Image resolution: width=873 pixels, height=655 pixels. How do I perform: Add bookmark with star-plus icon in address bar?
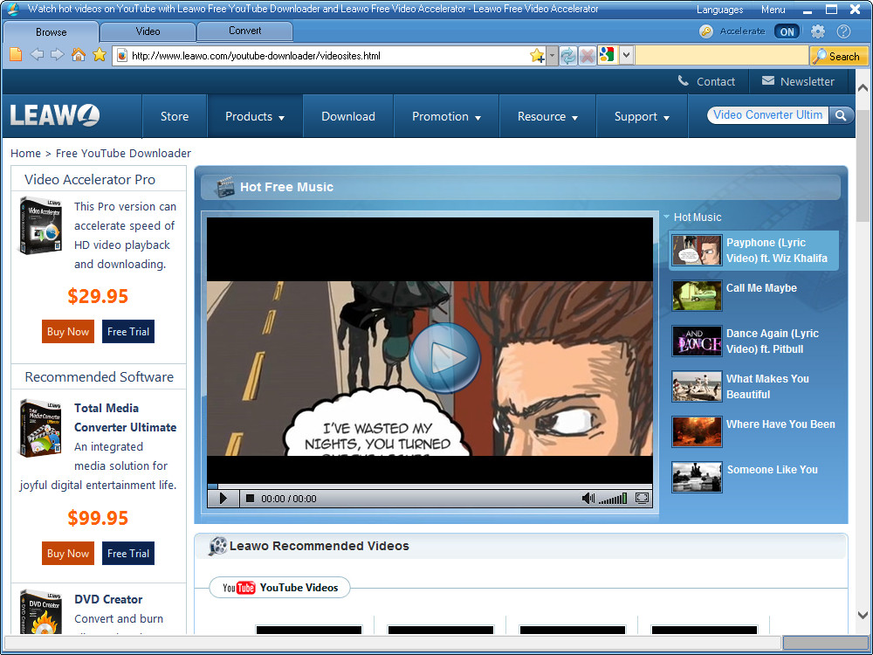coord(537,56)
